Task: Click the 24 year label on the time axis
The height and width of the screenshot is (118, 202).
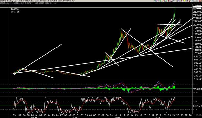Action: tap(174, 115)
